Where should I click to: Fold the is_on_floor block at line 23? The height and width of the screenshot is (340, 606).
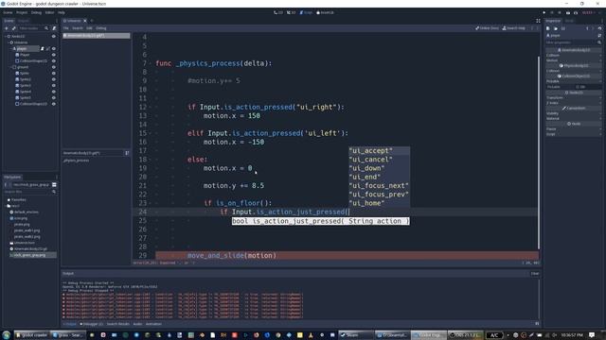pos(150,203)
